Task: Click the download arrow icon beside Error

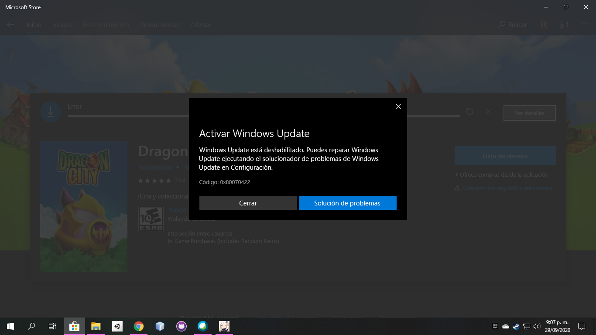Action: point(50,112)
